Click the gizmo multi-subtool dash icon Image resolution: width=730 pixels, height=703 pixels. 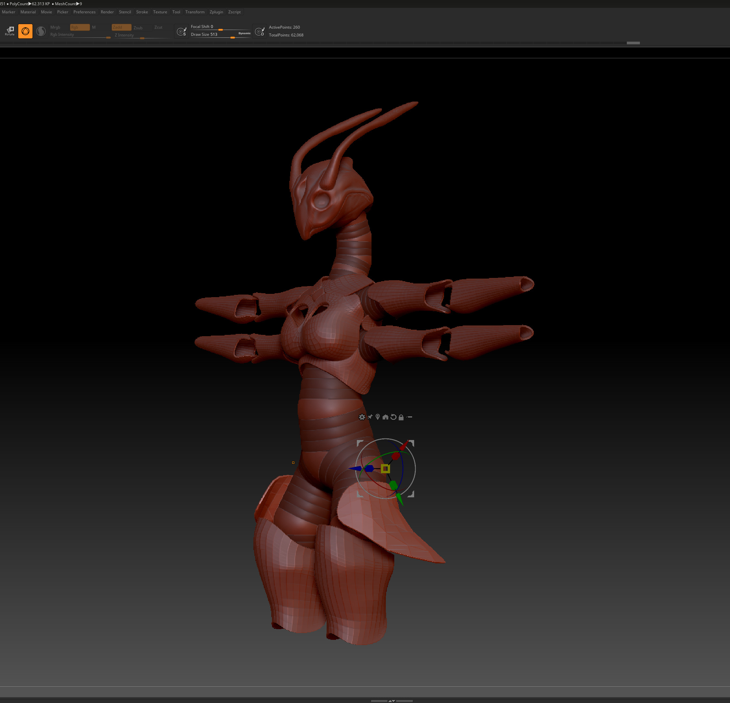(409, 417)
